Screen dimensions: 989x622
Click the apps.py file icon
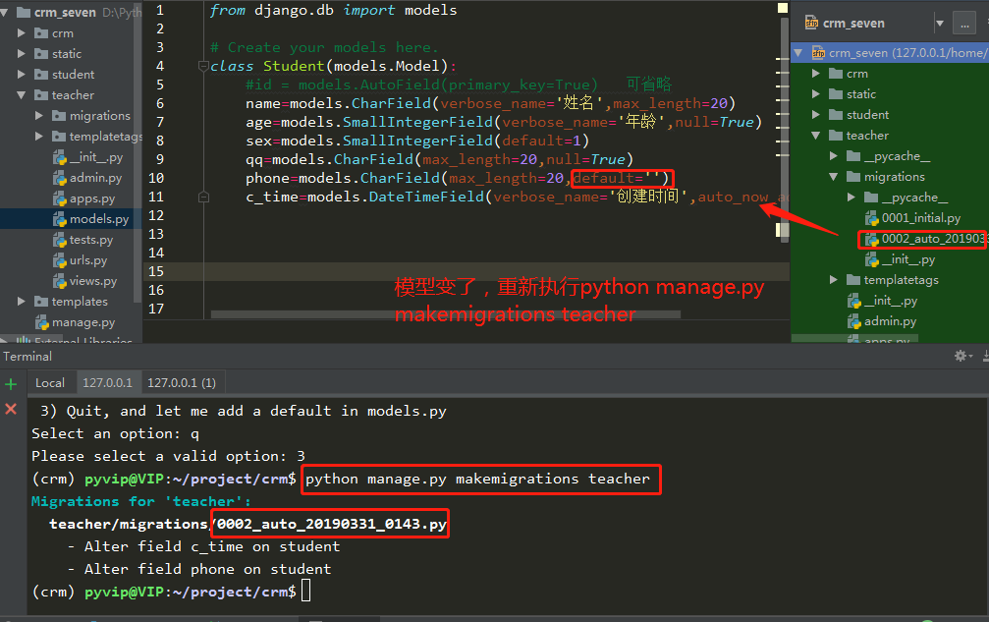click(59, 198)
